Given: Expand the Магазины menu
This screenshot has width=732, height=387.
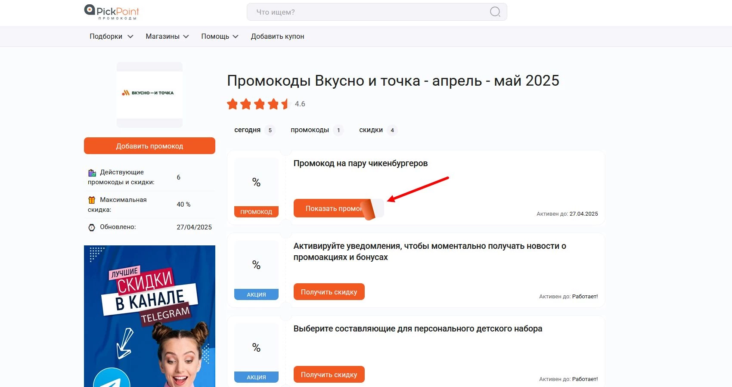Looking at the screenshot, I should (x=167, y=37).
